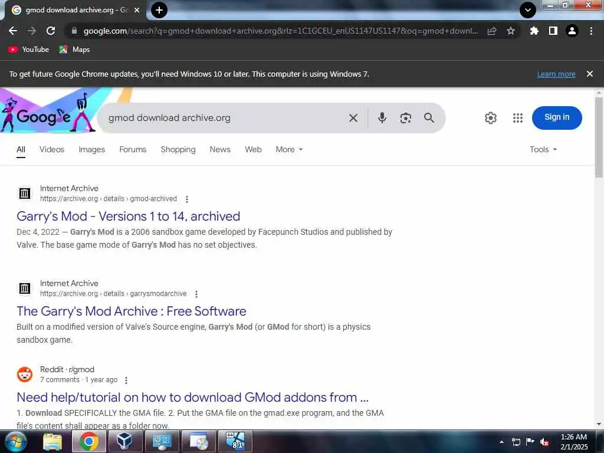Click the share page icon in address bar
The image size is (604, 453).
coord(492,31)
